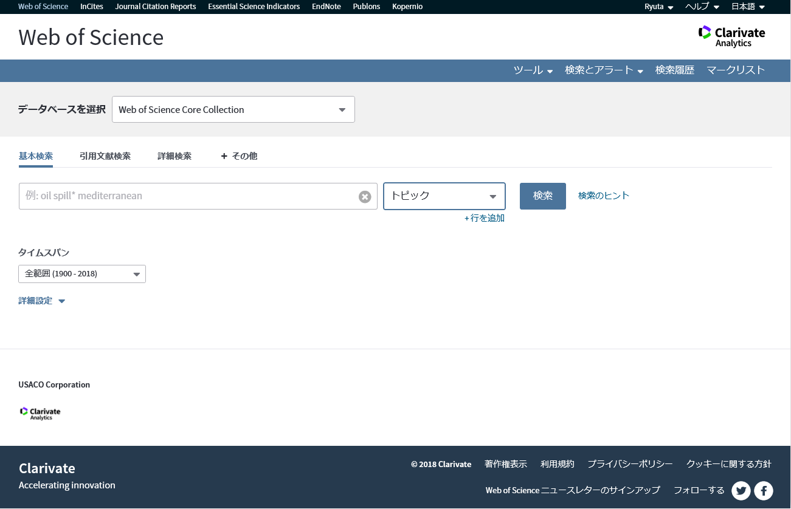
Task: Open the Ryuta user account menu
Action: point(659,7)
